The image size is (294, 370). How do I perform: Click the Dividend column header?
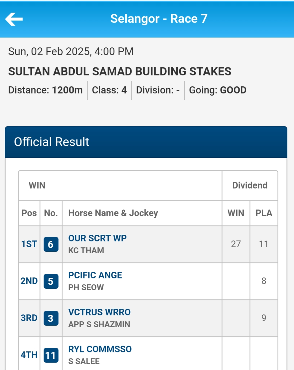(x=250, y=185)
